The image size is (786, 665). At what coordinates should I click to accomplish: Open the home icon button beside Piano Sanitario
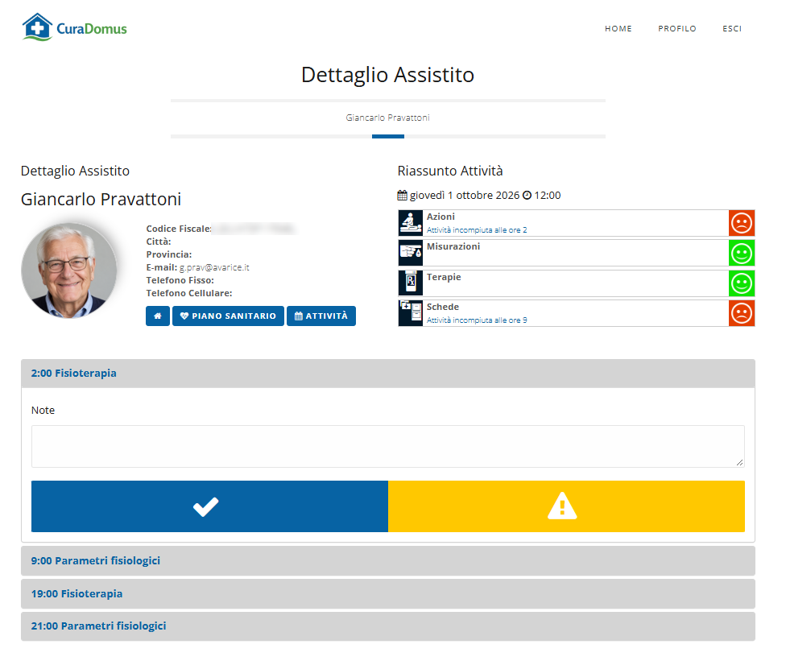(158, 316)
